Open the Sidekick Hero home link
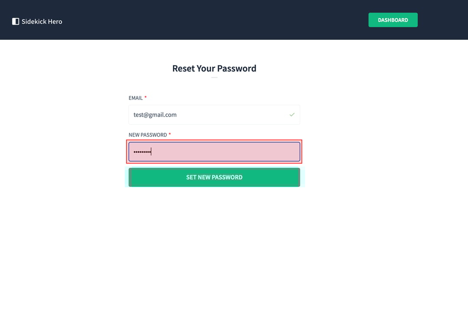 click(x=37, y=21)
